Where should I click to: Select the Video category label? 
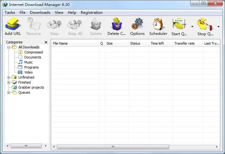tap(28, 72)
